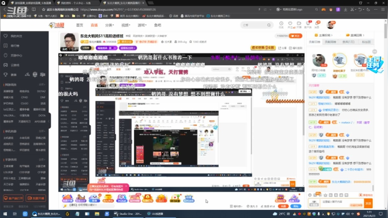Expand the 视频 video dropdown
This screenshot has width=388, height=218.
pos(126,25)
